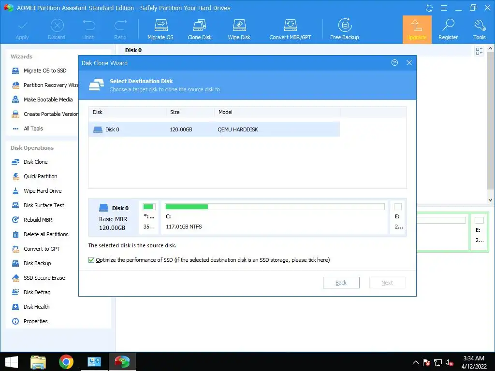Click muted volume icon in tray
Viewport: 495px width, 371px height.
[x=449, y=362]
